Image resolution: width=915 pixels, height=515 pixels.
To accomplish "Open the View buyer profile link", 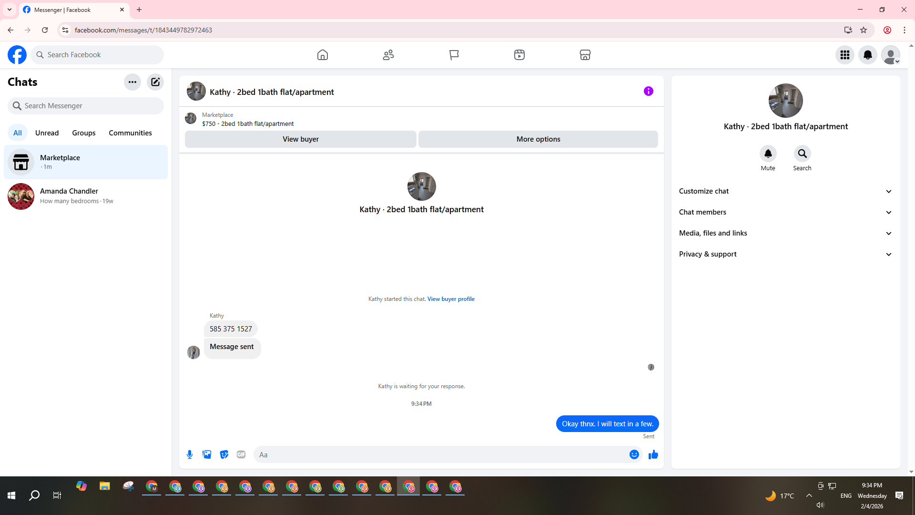I will click(451, 299).
